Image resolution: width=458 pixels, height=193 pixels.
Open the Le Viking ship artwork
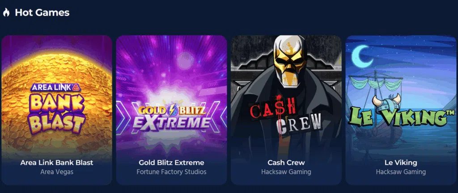click(x=401, y=110)
